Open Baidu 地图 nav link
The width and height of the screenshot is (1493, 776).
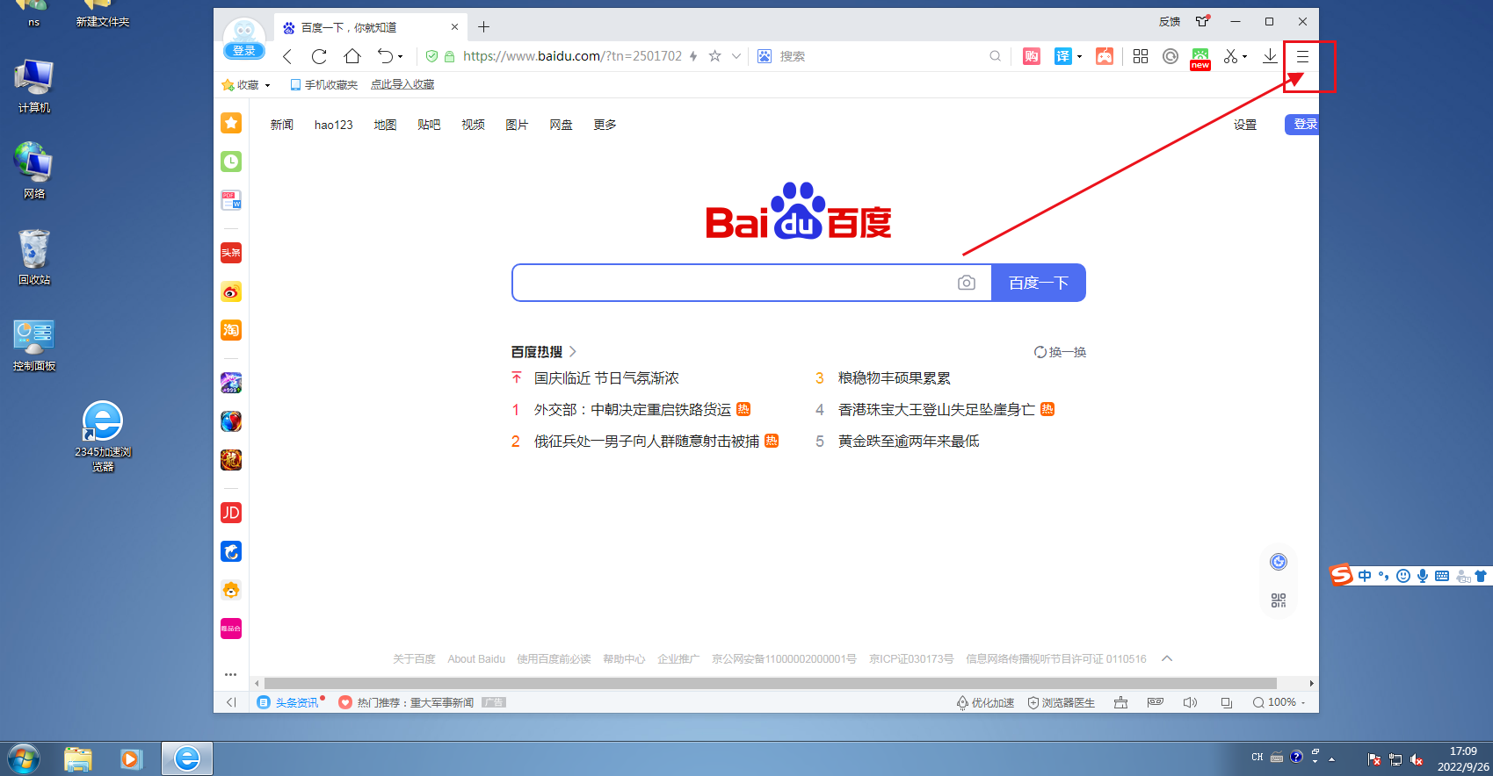385,125
